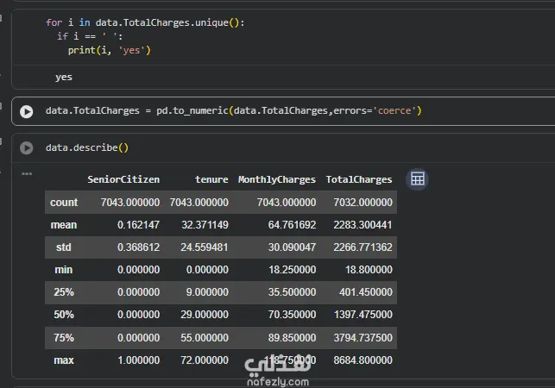
Task: Click MonthlyCharges mean value 64.761692
Action: (292, 225)
